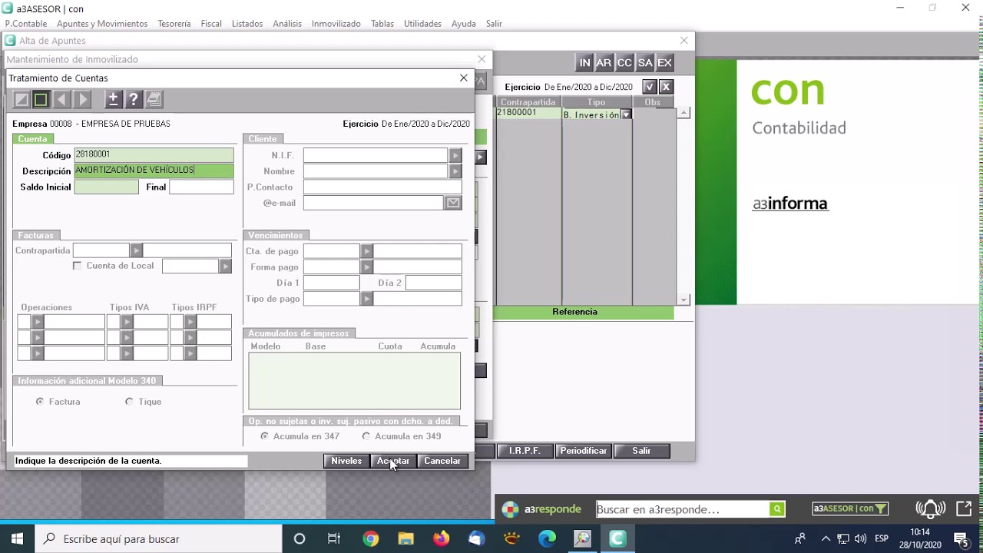
Task: Click the Cancelar button
Action: point(442,461)
